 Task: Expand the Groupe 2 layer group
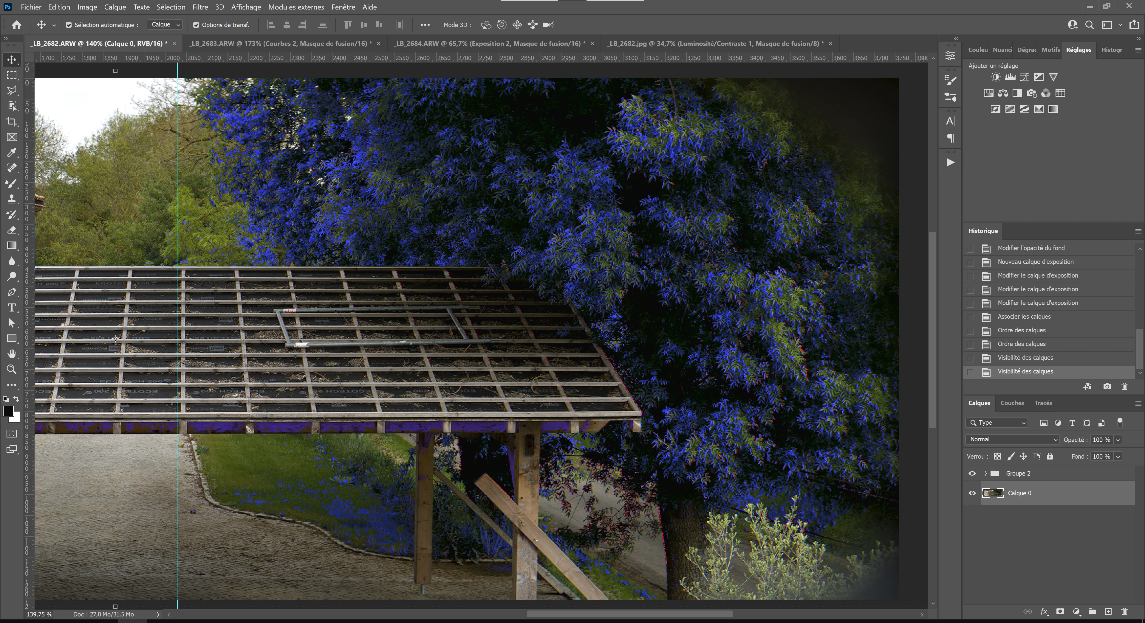pos(985,474)
